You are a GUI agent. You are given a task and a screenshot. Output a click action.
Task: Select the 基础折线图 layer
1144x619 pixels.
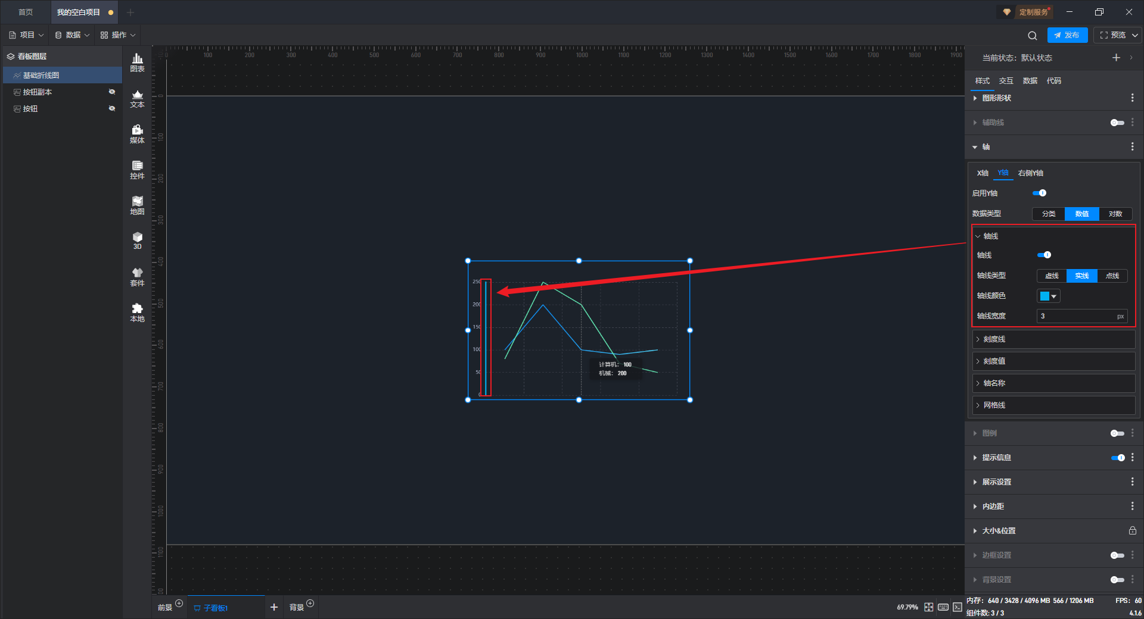pos(63,76)
